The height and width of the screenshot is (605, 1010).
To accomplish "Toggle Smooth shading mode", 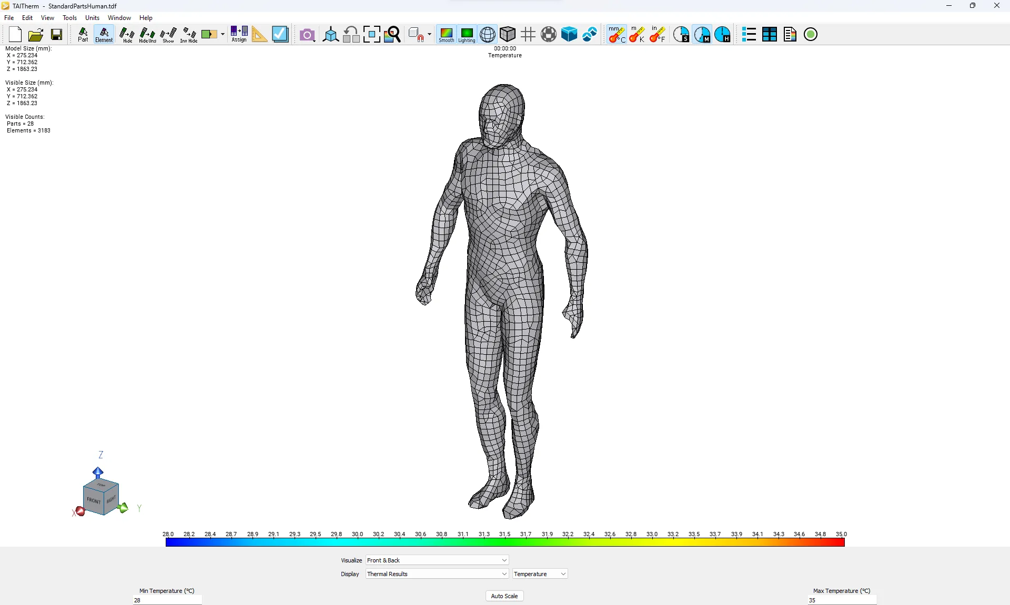I will coord(446,34).
